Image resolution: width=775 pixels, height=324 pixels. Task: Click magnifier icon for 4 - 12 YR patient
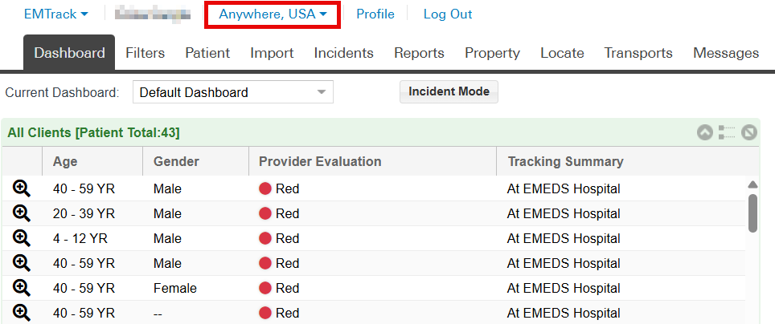[22, 238]
